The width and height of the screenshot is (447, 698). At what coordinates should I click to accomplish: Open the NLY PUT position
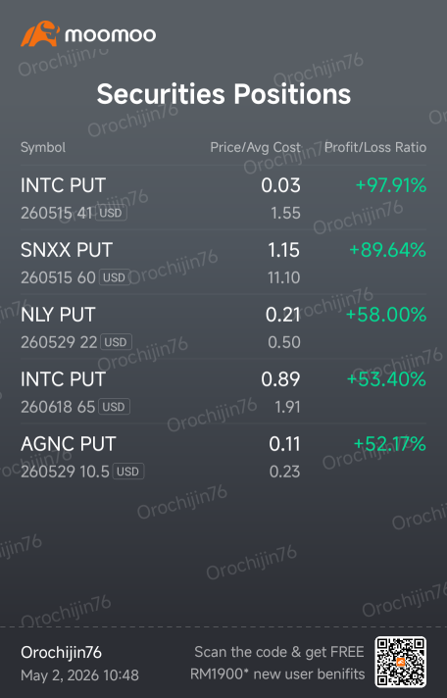pyautogui.click(x=223, y=326)
